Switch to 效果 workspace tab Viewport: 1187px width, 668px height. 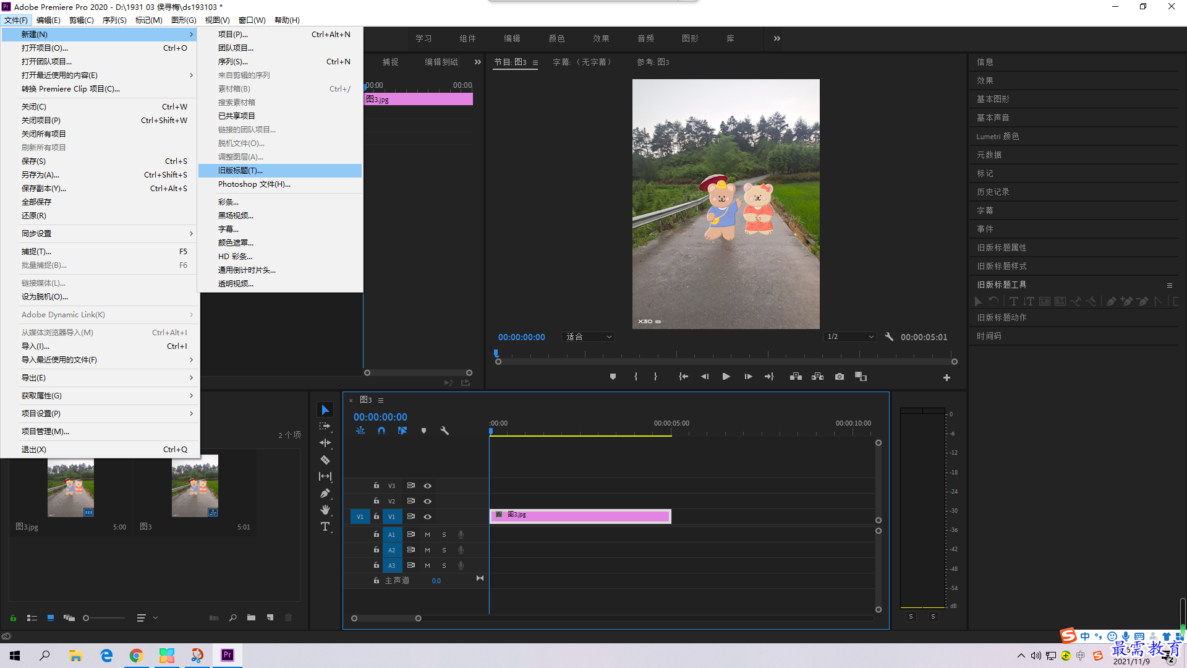click(x=601, y=38)
